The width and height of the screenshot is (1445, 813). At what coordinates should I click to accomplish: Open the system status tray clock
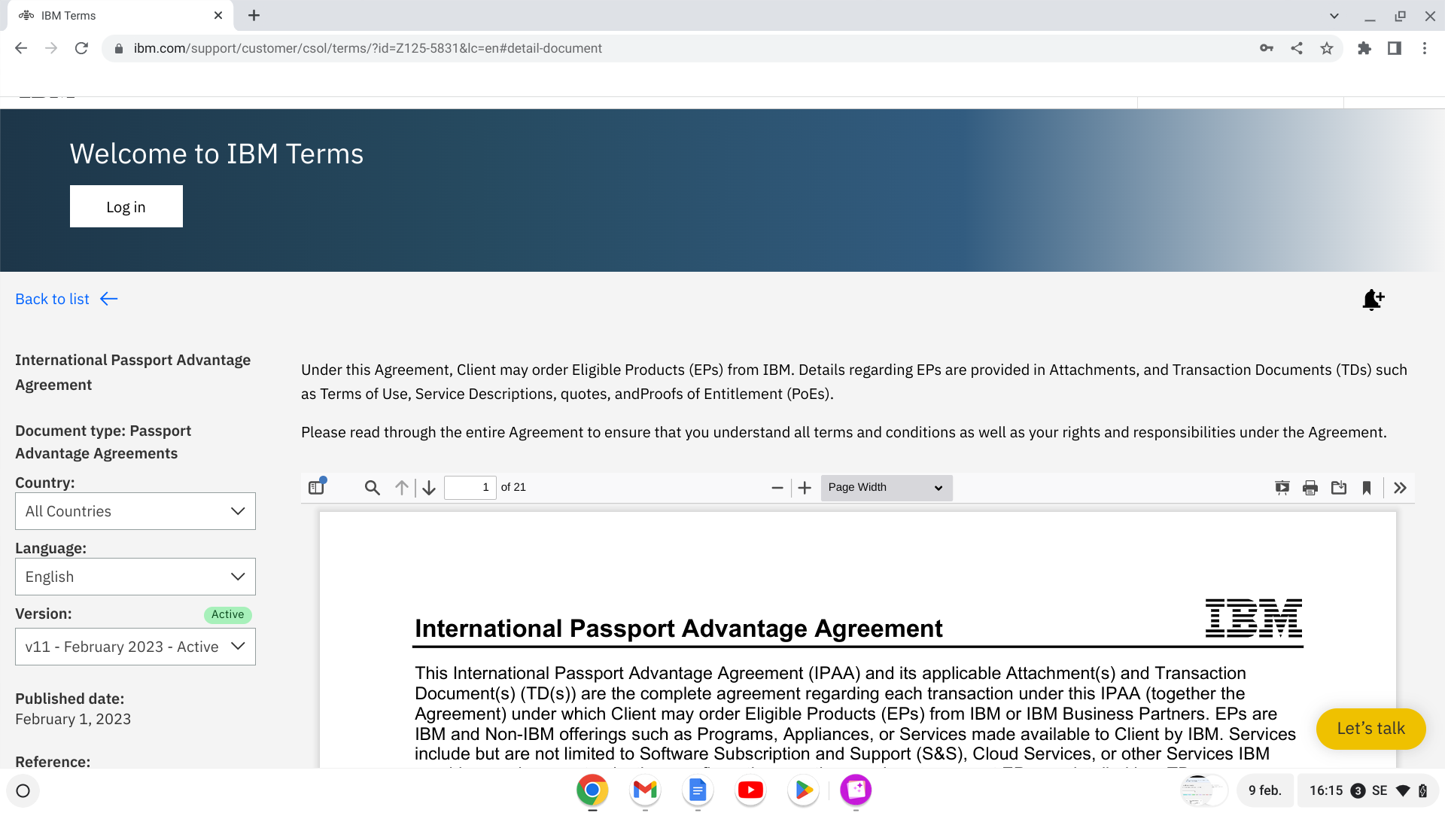(x=1368, y=790)
